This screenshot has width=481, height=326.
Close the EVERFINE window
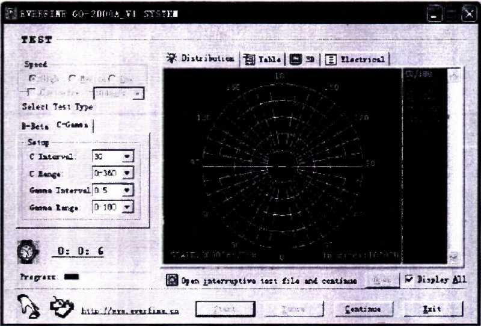[x=469, y=14]
